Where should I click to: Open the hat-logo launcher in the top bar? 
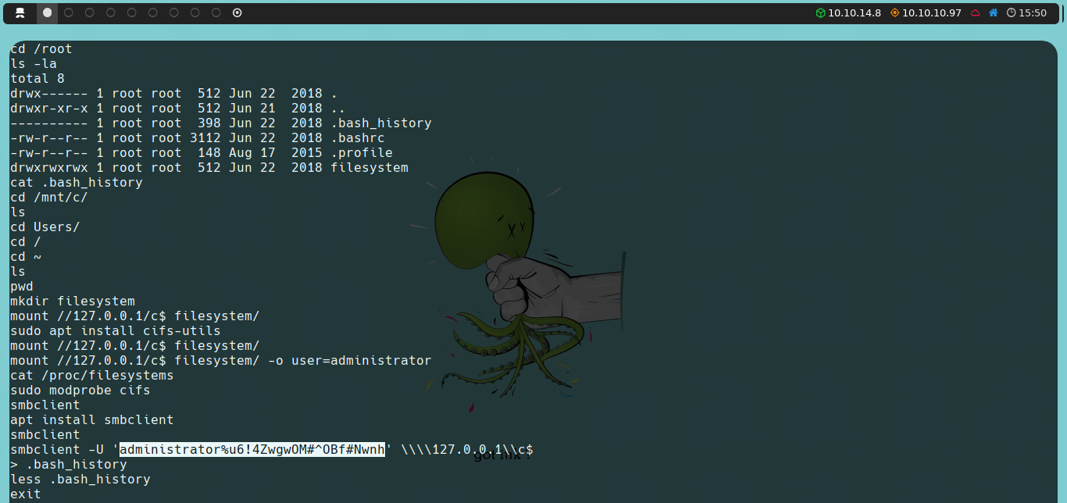20,12
